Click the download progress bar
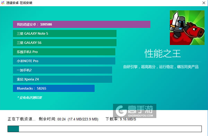 105,129
